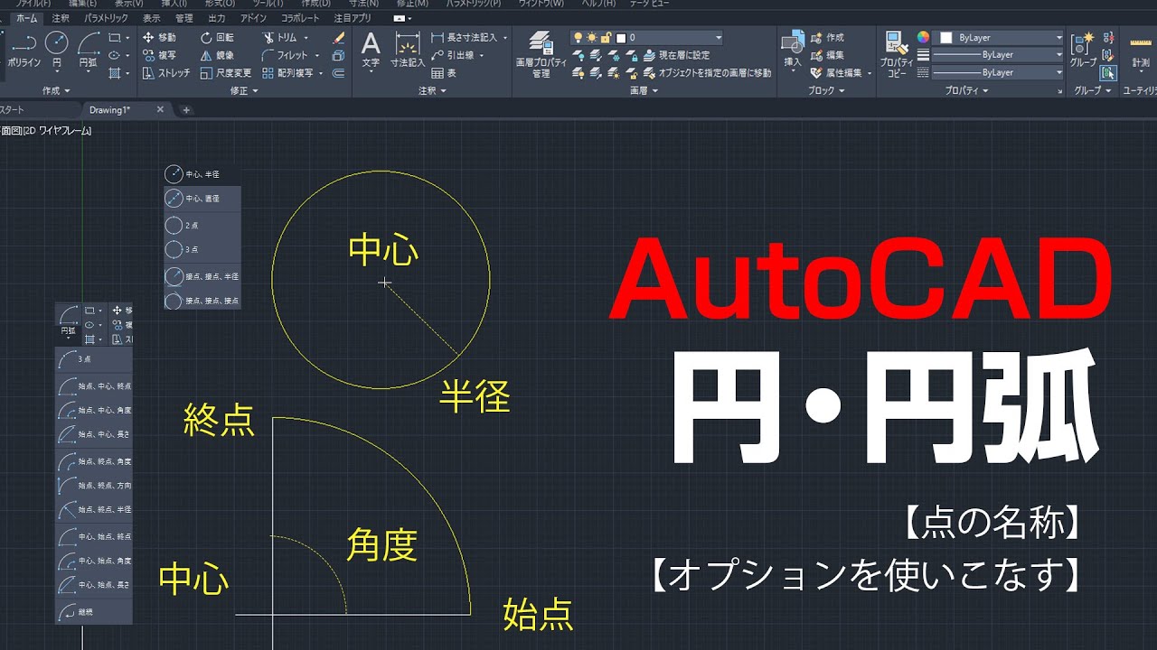The height and width of the screenshot is (650, 1157).
Task: Expand the Properties (プロパティ) panel title
Action: point(967,91)
